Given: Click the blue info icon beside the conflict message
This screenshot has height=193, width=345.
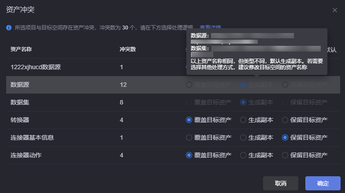Looking at the screenshot, I should [9, 28].
